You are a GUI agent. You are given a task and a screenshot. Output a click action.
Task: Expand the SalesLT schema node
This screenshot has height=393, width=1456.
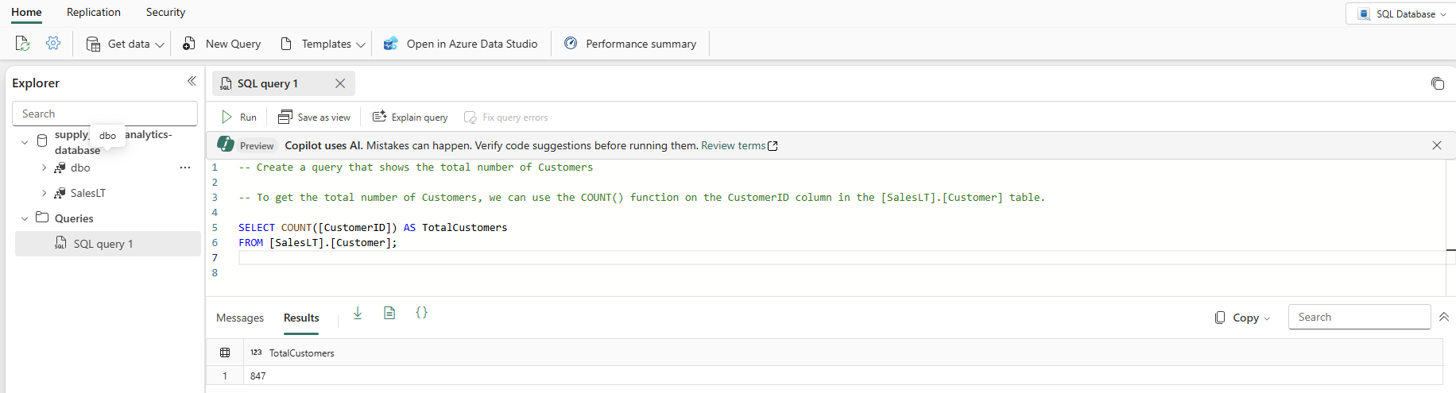coord(44,194)
